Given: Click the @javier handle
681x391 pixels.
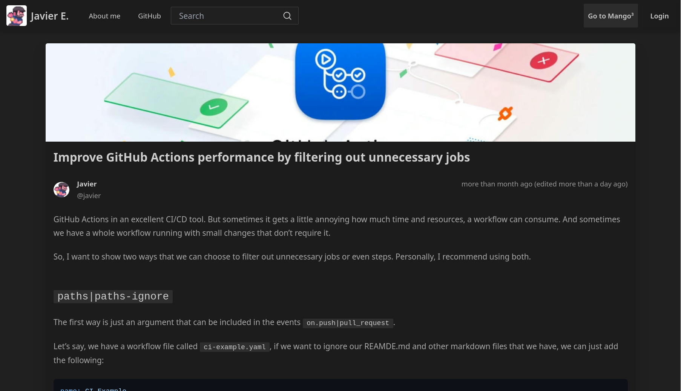Looking at the screenshot, I should (89, 195).
